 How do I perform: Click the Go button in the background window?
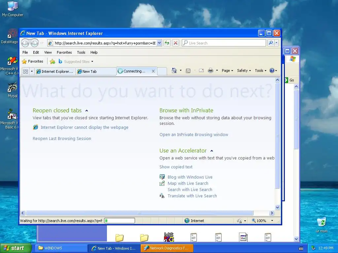click(289, 80)
